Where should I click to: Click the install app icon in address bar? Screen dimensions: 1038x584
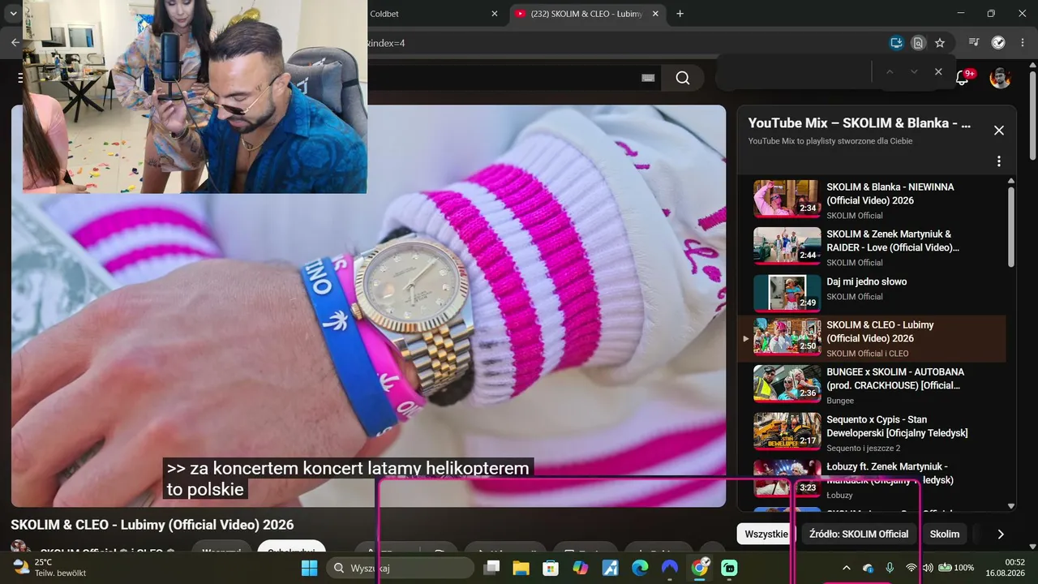coord(896,43)
